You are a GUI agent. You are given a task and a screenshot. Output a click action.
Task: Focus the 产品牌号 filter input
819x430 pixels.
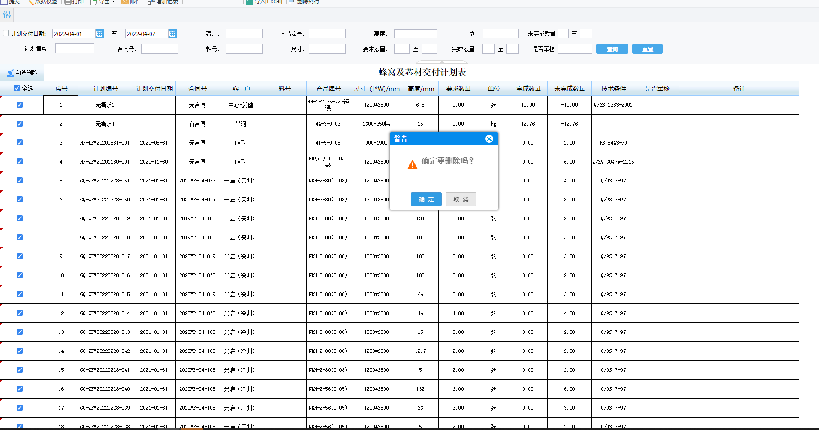[327, 34]
